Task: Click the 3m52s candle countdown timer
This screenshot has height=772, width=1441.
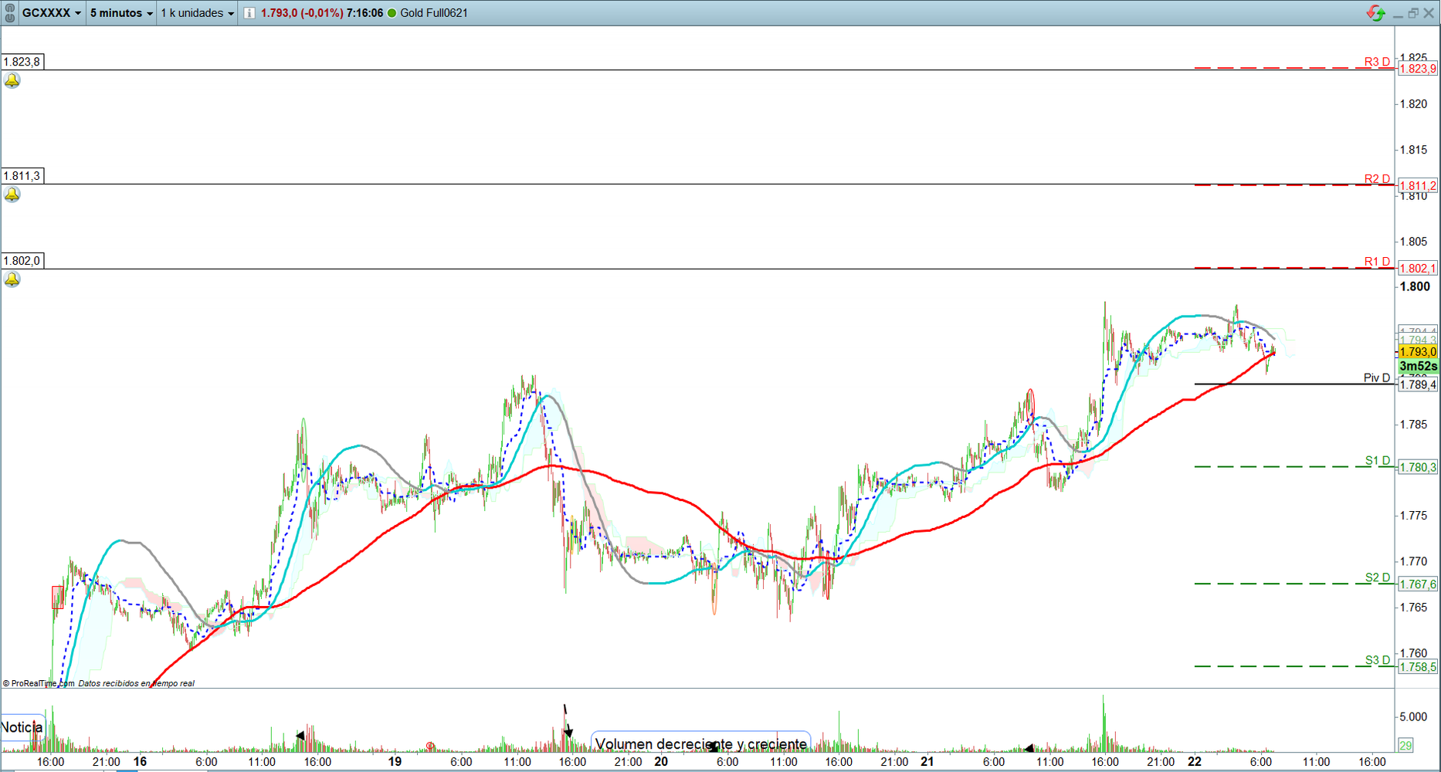Action: point(1418,366)
